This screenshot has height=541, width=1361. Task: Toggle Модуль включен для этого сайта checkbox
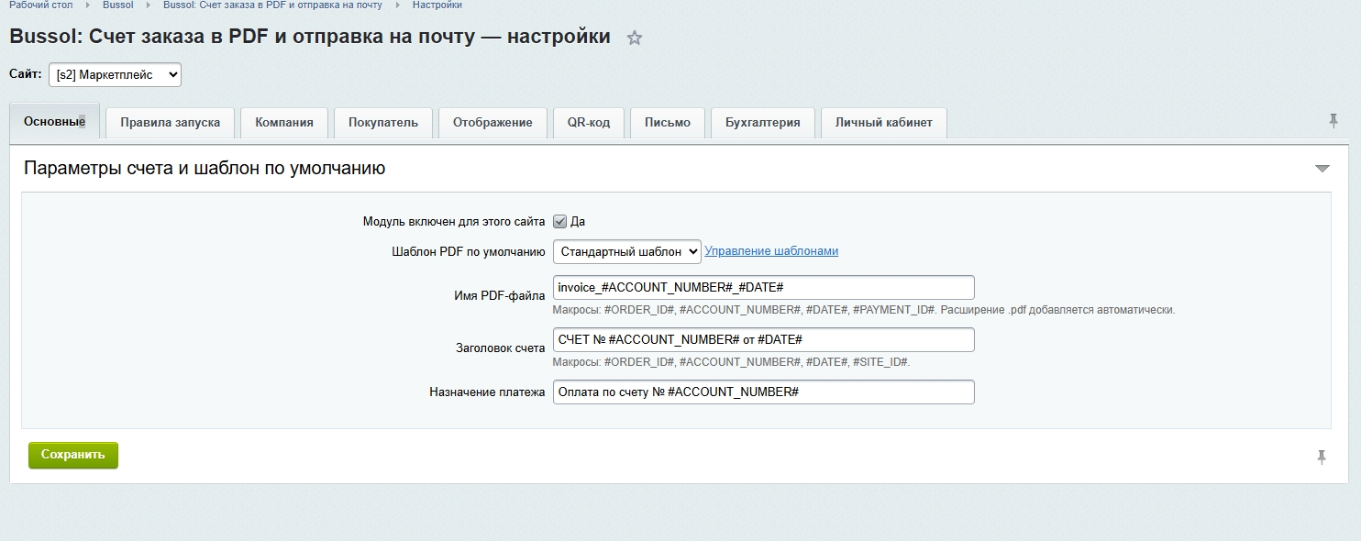pyautogui.click(x=560, y=221)
